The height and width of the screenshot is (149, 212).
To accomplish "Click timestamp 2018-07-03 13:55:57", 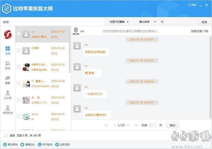I will pyautogui.click(x=142, y=39).
